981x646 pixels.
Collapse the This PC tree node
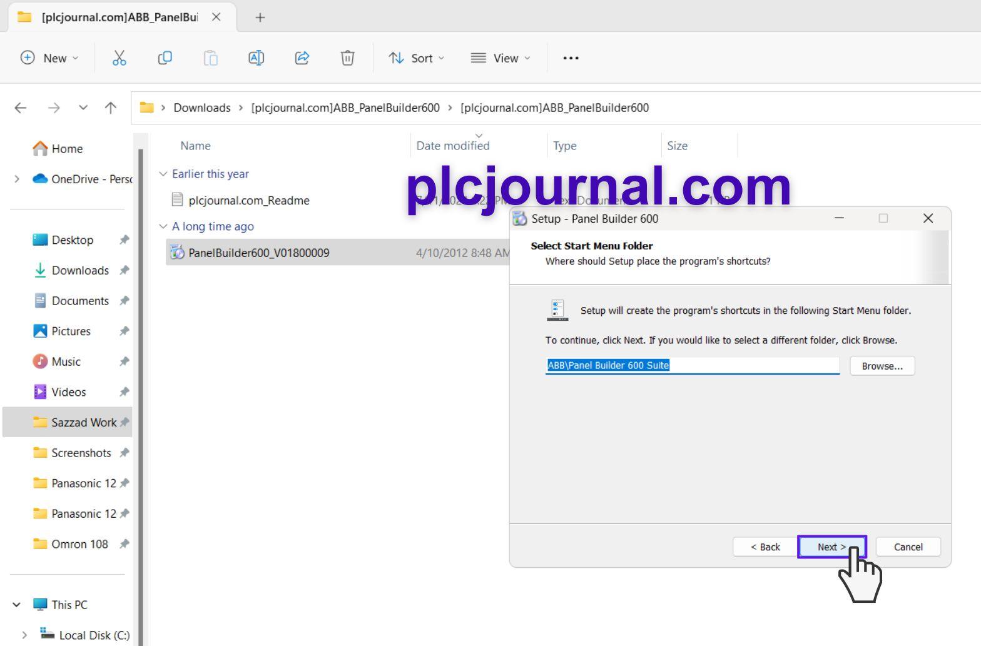(x=17, y=605)
